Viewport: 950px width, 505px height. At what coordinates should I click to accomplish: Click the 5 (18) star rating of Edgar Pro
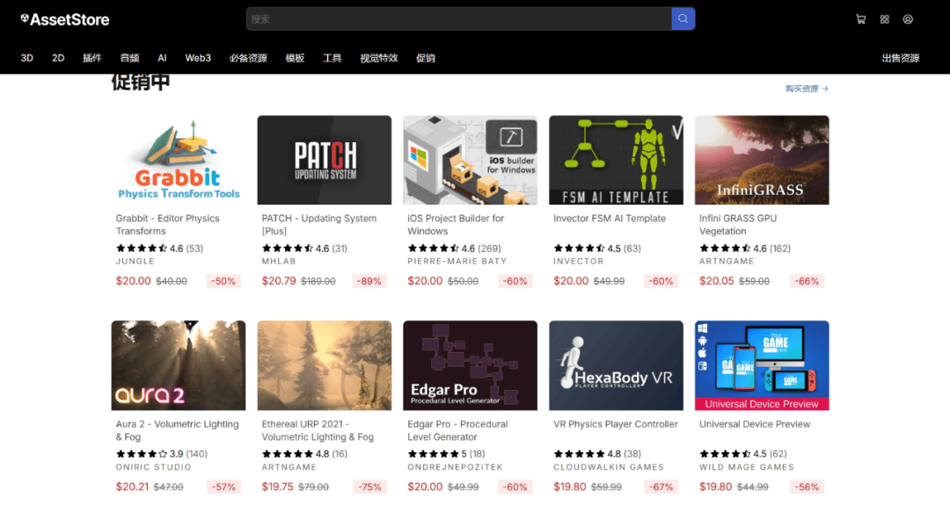point(448,453)
